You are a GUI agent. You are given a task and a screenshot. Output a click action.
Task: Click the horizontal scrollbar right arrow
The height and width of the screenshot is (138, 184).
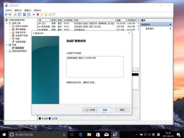pos(138,68)
